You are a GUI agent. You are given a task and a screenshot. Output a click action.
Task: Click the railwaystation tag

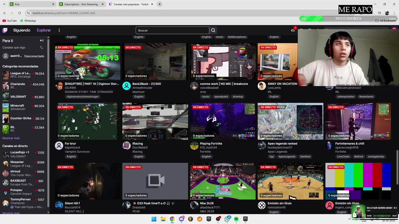(346, 96)
